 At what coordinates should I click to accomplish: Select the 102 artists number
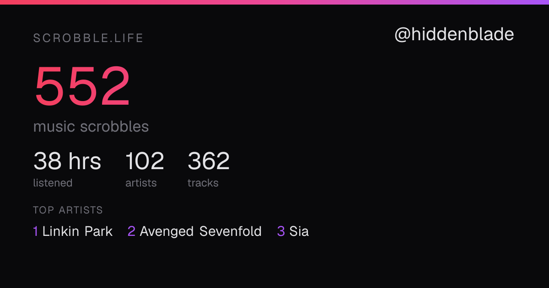click(145, 161)
